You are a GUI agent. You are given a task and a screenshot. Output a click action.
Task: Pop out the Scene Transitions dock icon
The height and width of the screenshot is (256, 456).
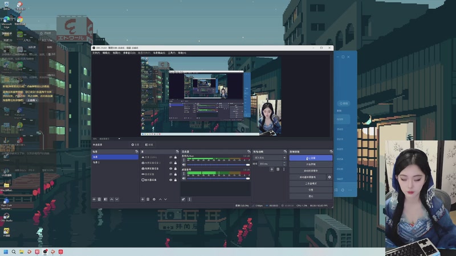tap(285, 151)
